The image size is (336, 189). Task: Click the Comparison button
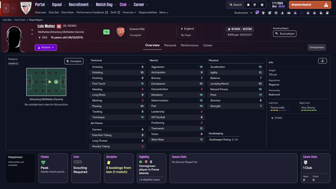pyautogui.click(x=317, y=47)
